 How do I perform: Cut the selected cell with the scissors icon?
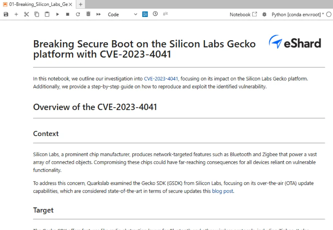click(26, 14)
